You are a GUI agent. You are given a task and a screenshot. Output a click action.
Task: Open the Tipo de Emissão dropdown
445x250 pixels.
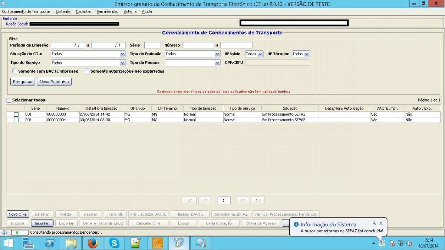point(192,54)
